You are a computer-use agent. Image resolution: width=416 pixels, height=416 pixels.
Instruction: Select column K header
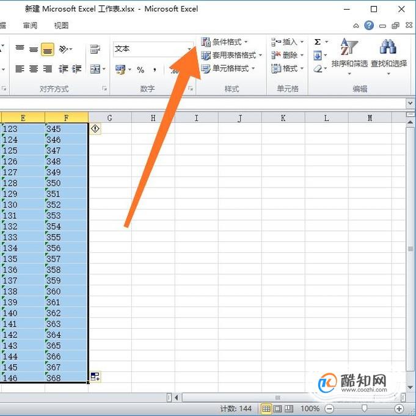pos(283,118)
